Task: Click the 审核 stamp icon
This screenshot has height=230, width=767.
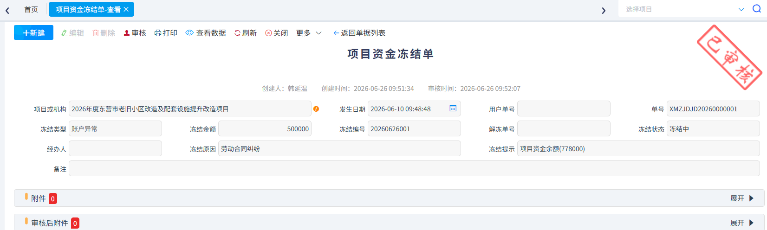Action: point(127,33)
